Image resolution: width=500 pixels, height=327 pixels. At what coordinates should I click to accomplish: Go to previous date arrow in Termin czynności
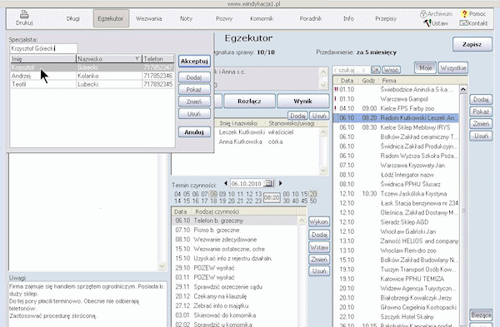point(226,183)
